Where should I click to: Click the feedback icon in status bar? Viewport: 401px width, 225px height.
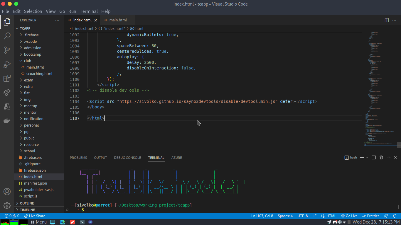pos(386,216)
